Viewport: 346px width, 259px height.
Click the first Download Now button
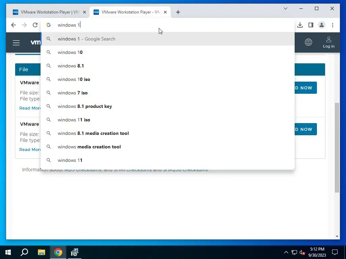(306, 88)
